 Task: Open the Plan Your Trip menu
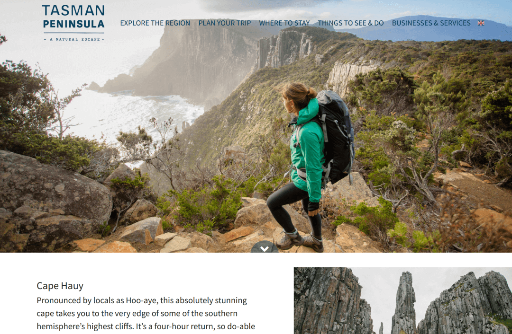[225, 23]
